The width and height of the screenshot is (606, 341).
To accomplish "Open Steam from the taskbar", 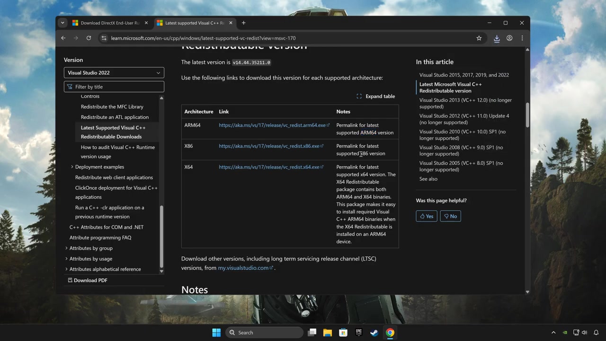I will pos(374,332).
